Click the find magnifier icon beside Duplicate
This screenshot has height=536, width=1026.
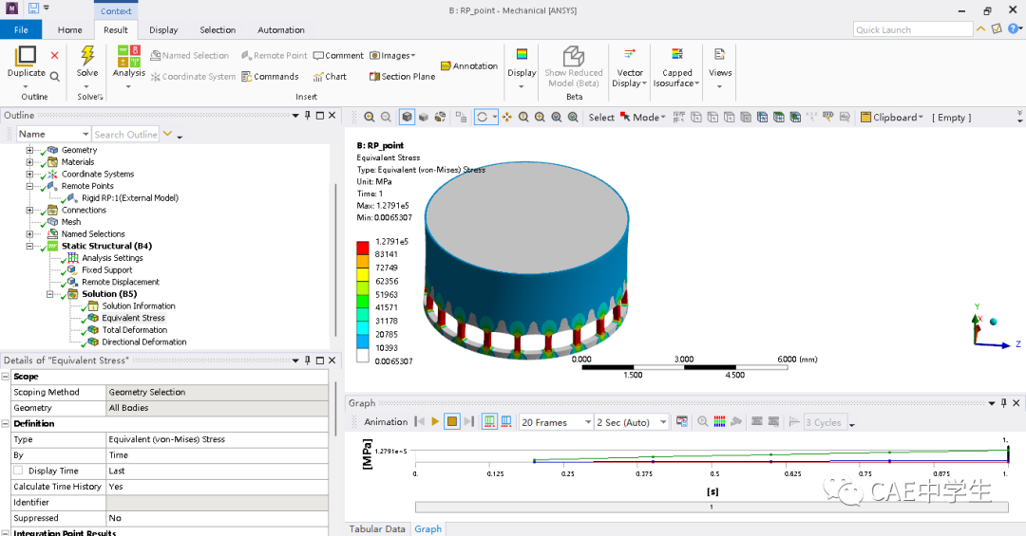[x=55, y=77]
